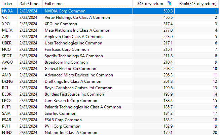Click the 199.6 return value
Screen dimensions: 220x135
(168, 88)
